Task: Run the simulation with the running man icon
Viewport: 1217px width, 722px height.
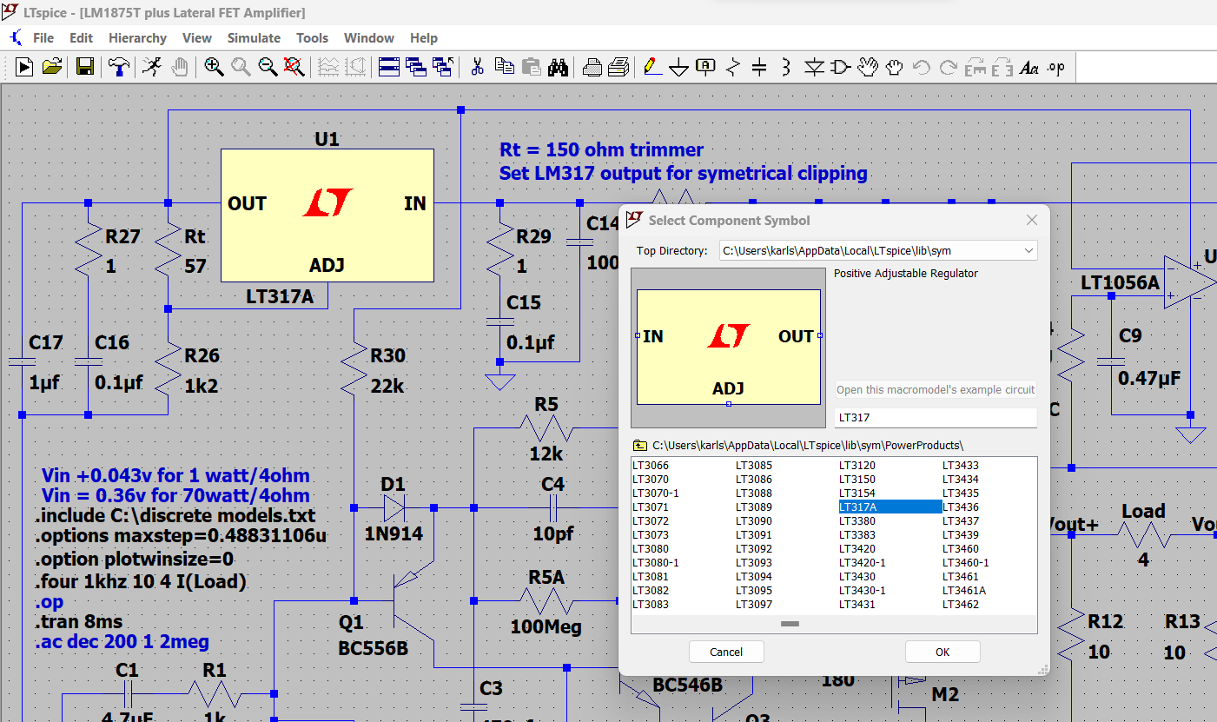Action: pos(153,66)
